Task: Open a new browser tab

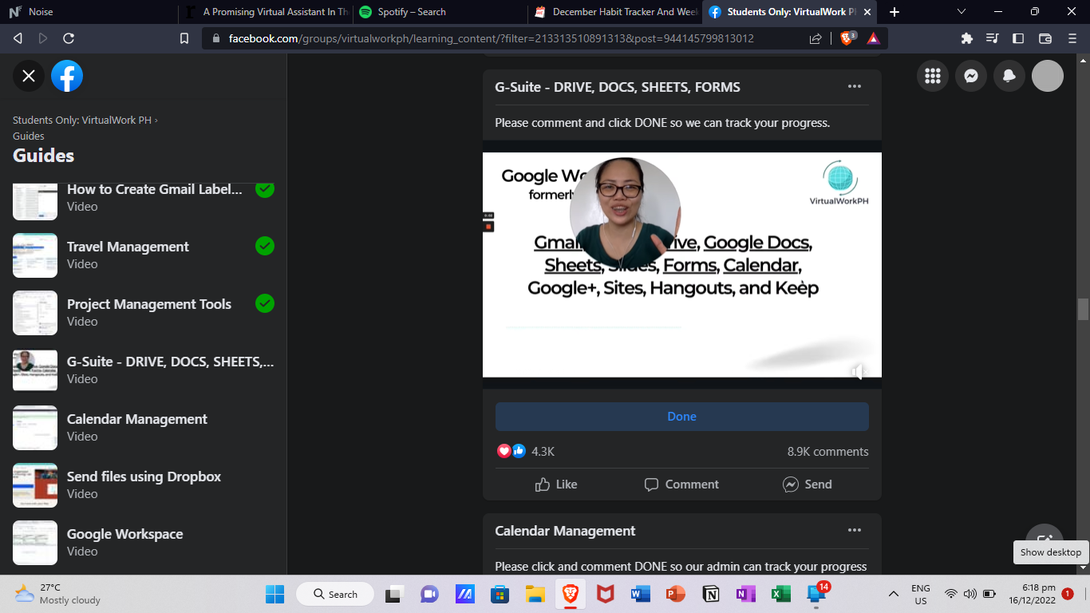Action: pyautogui.click(x=895, y=12)
